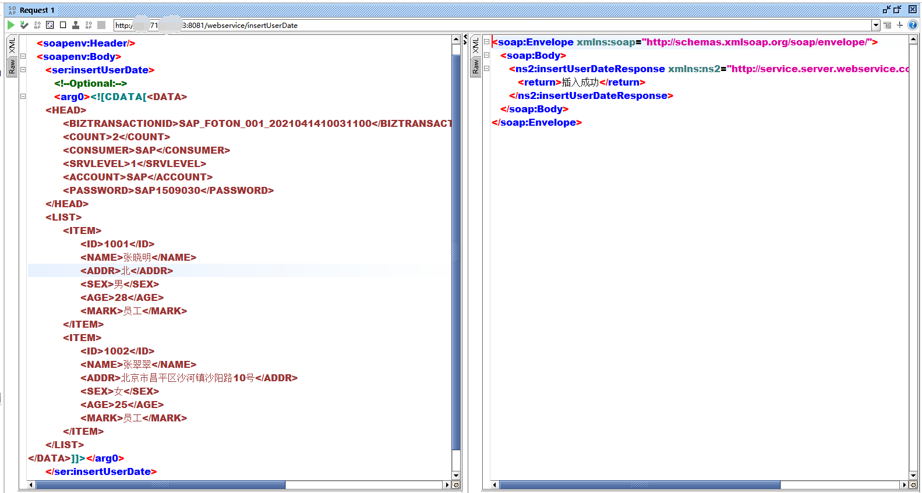Open the endpoint URL dropdown arrow

click(x=876, y=25)
